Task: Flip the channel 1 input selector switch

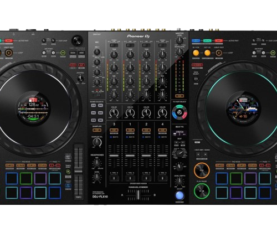Action: click(130, 45)
